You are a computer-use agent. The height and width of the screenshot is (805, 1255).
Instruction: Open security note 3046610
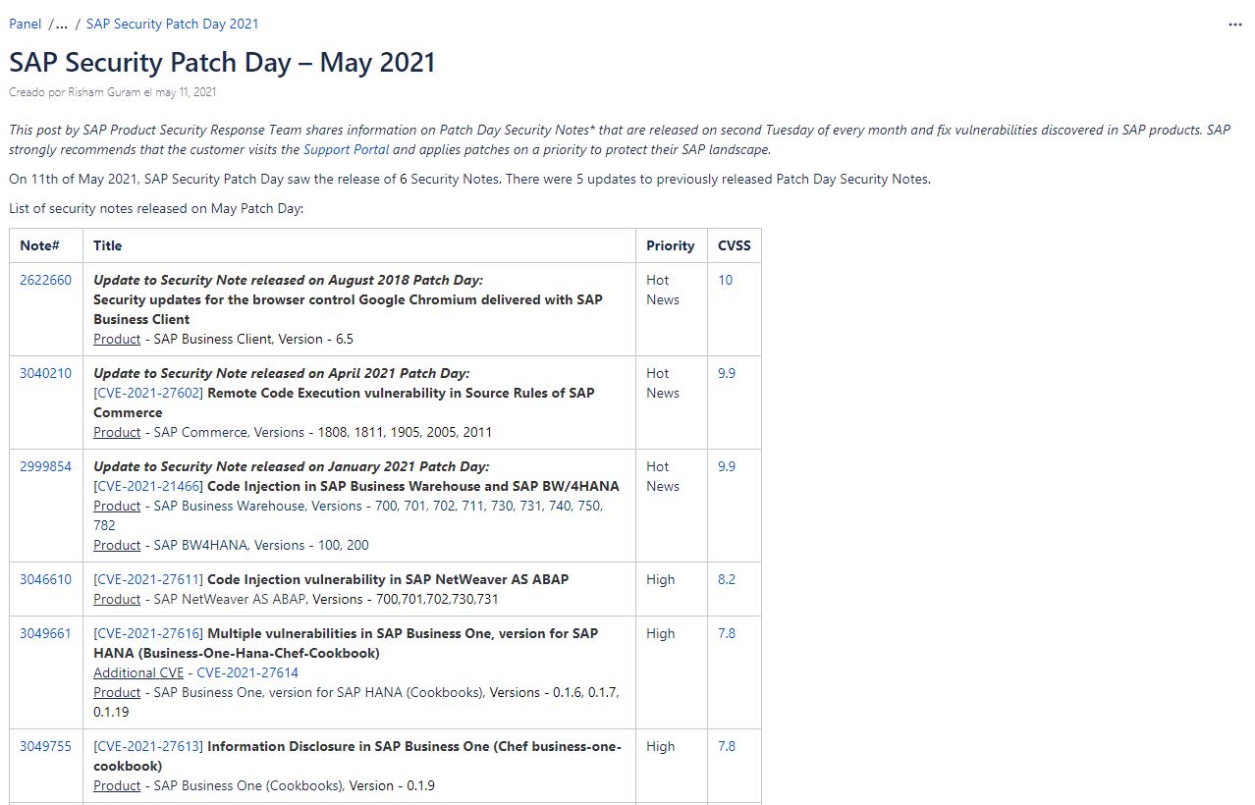(x=45, y=579)
